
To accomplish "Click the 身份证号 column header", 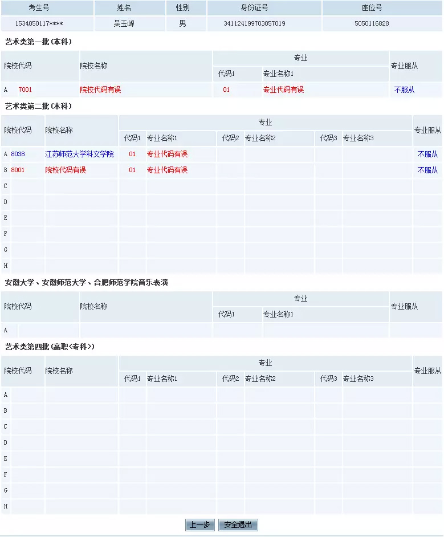I will tap(254, 7).
